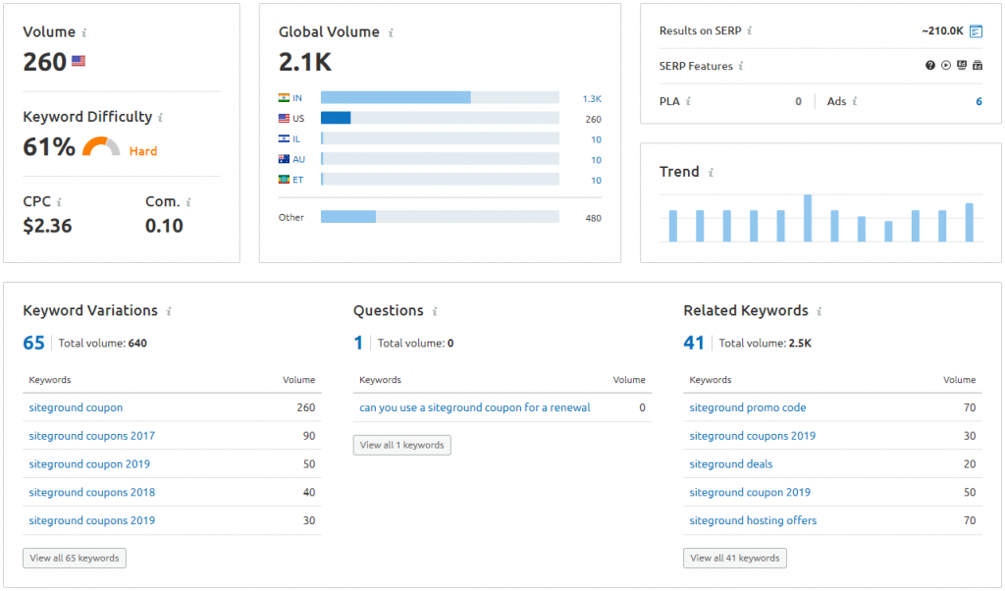Click the India flag in Global Volume

tap(284, 98)
